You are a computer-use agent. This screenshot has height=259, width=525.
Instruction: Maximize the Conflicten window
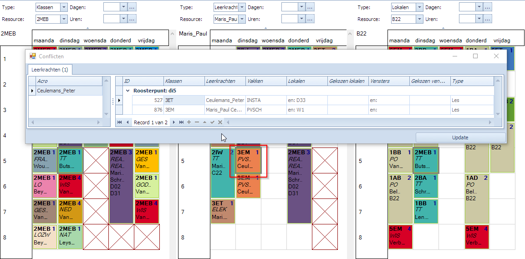[x=475, y=56]
